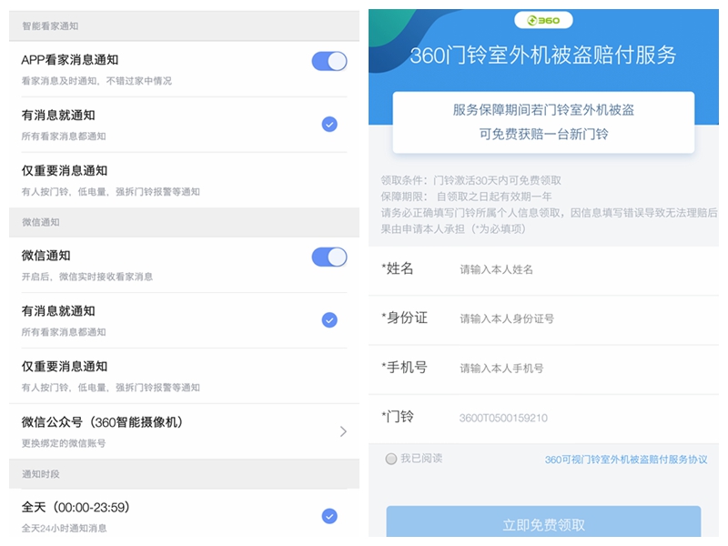Toggle the 微信通知 switch
Viewport: 728px width, 546px height.
click(x=329, y=258)
